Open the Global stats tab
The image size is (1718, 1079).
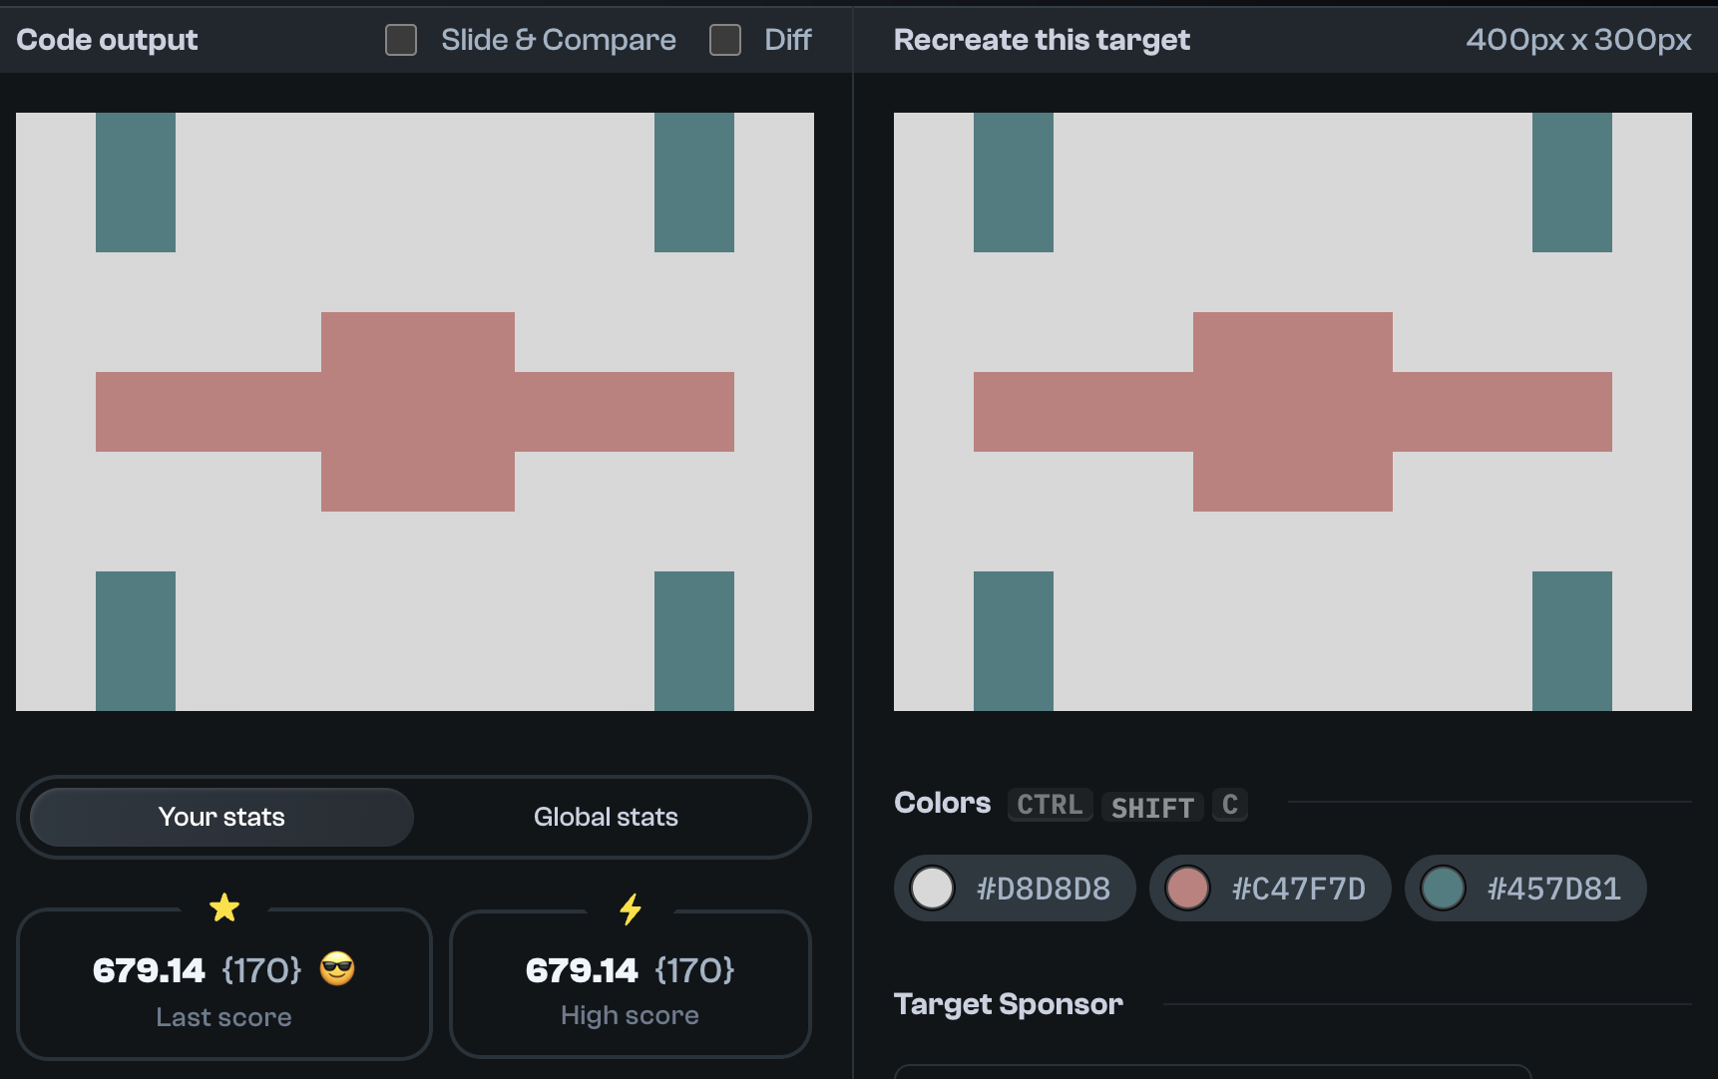coord(606,817)
